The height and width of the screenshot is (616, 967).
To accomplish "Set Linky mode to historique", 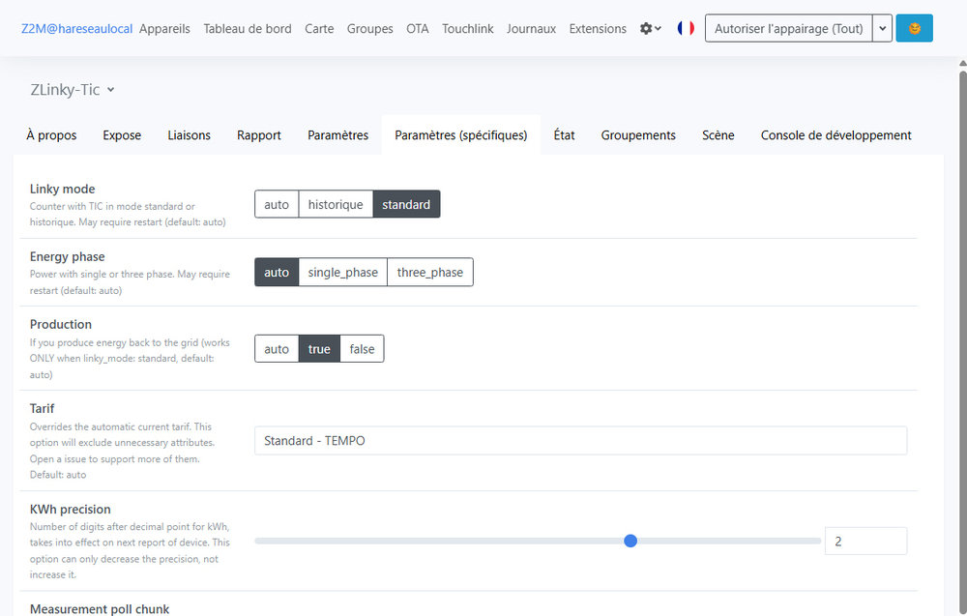I will pyautogui.click(x=336, y=204).
